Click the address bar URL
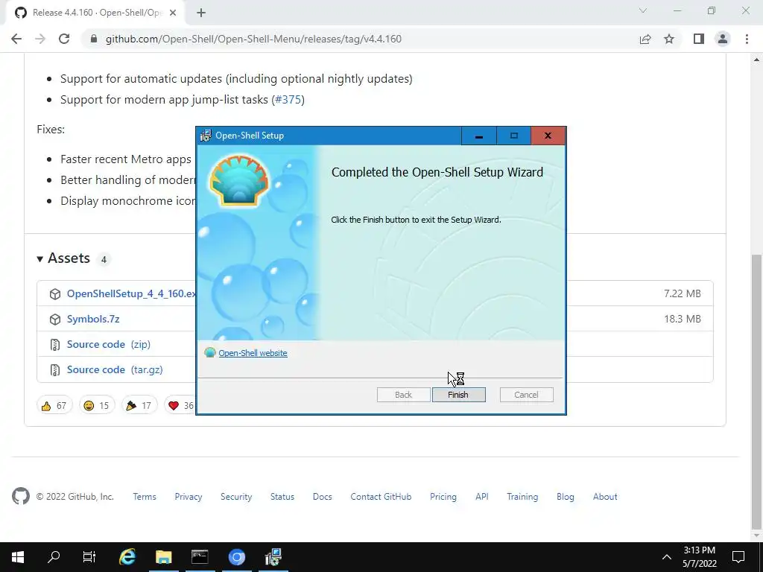Image resolution: width=763 pixels, height=572 pixels. 253,39
